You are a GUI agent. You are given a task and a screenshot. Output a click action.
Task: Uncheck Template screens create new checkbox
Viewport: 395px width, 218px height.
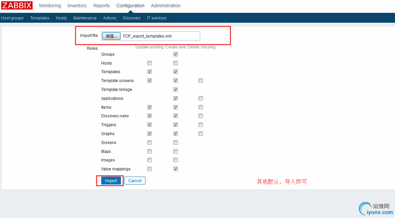click(x=176, y=81)
